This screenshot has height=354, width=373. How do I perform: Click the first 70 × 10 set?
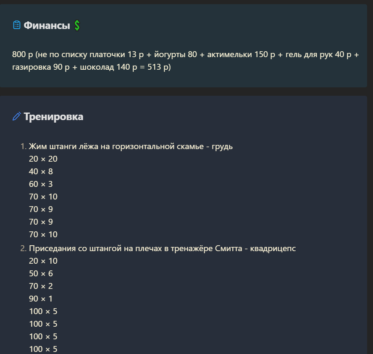[43, 197]
